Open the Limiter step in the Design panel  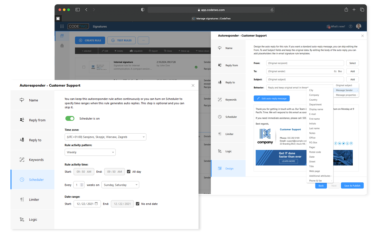coord(228,134)
